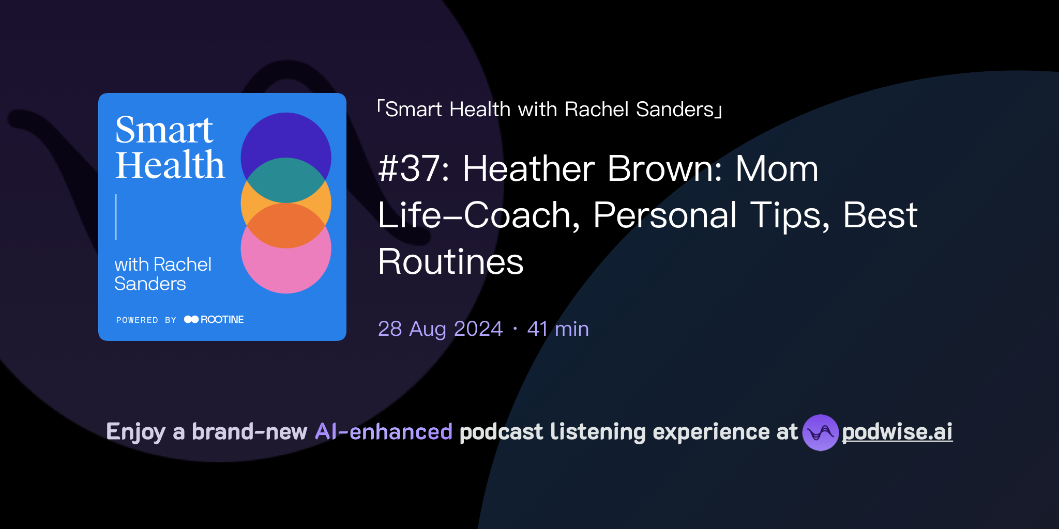Open the POWERED BY ROOTINE branding row
Viewport: 1059px width, 529px height.
click(x=180, y=319)
